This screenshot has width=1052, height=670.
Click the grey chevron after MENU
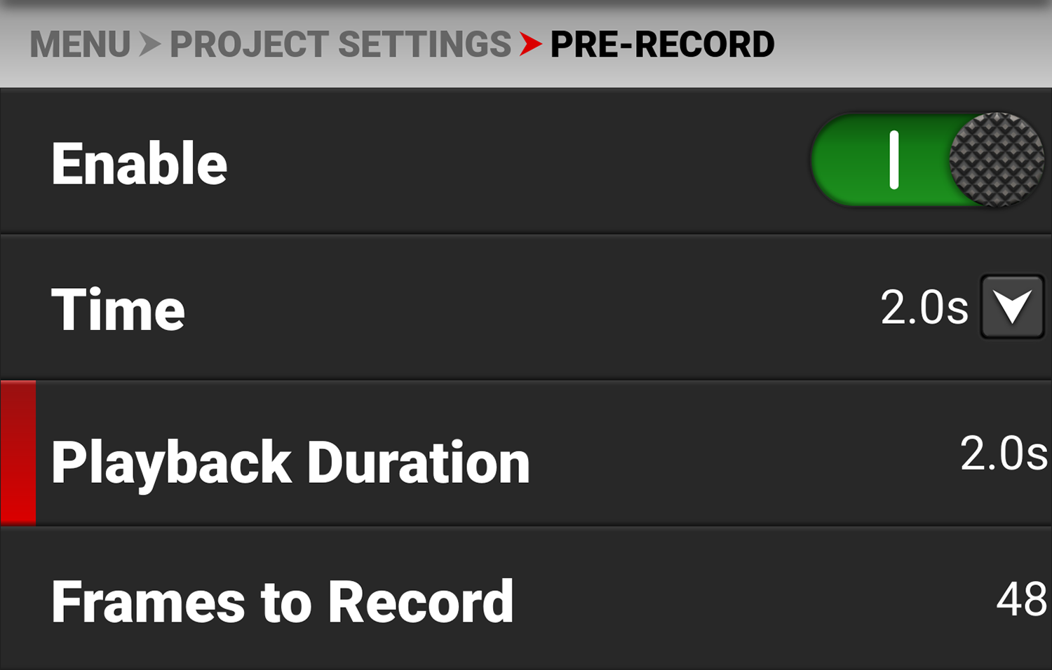pyautogui.click(x=149, y=45)
